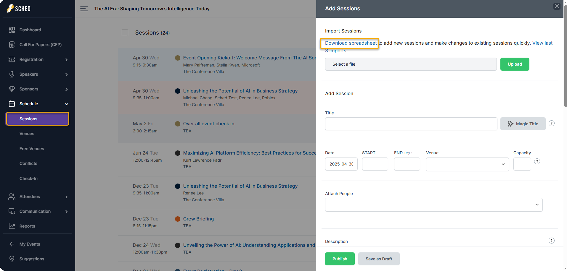Viewport: 567px width, 271px height.
Task: Open Over all event check in session
Action: click(x=209, y=124)
